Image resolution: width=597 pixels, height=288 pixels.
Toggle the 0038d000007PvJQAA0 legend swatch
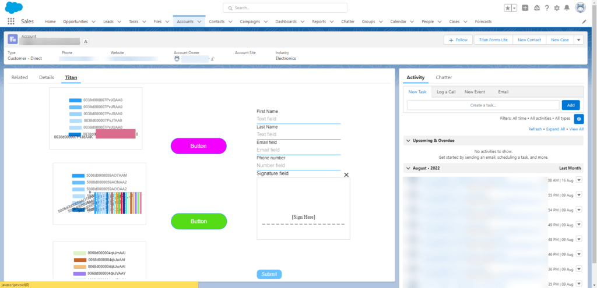coord(75,100)
